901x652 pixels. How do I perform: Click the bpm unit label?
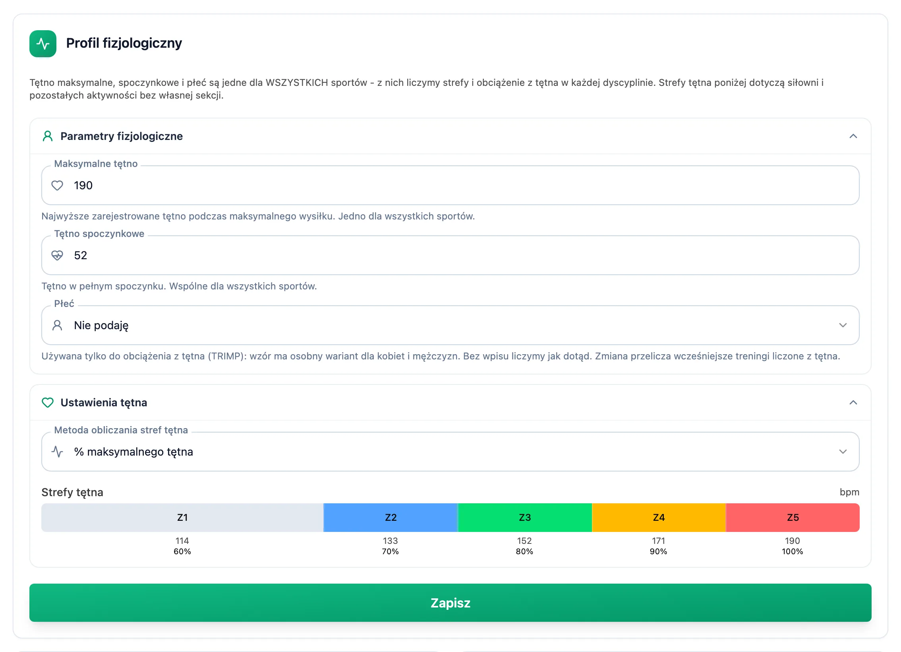coord(849,492)
